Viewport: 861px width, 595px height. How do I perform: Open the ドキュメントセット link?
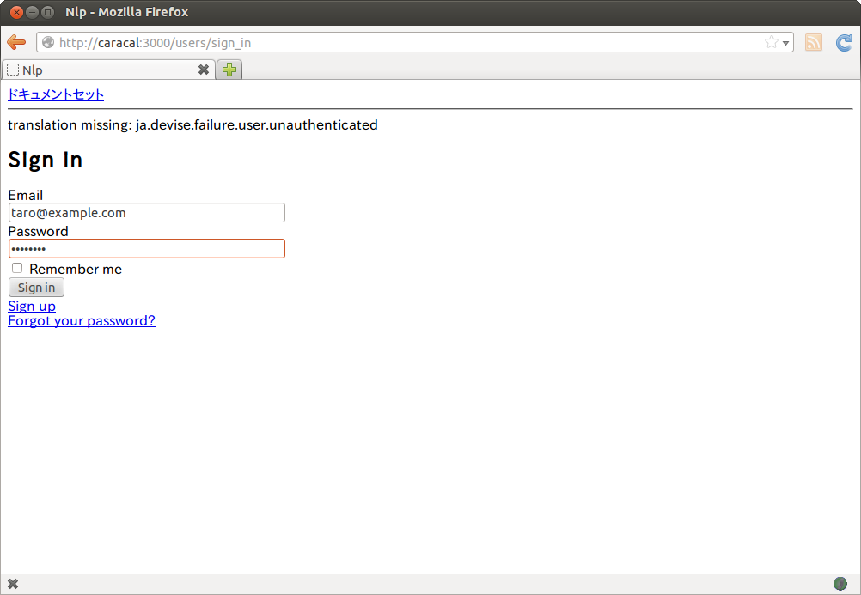coord(56,94)
